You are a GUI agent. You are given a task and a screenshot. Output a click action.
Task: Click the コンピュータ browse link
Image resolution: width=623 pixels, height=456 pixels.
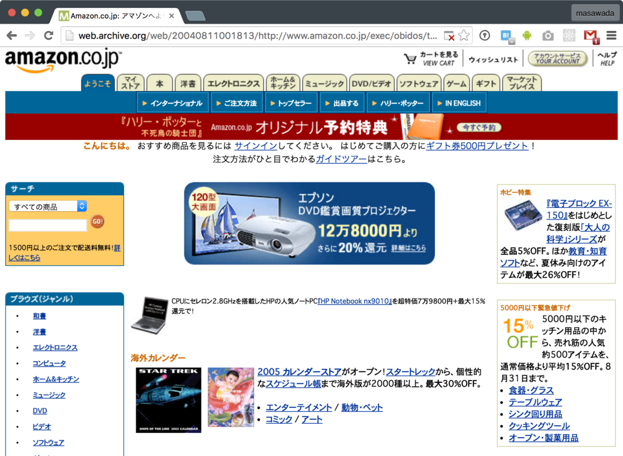click(49, 364)
